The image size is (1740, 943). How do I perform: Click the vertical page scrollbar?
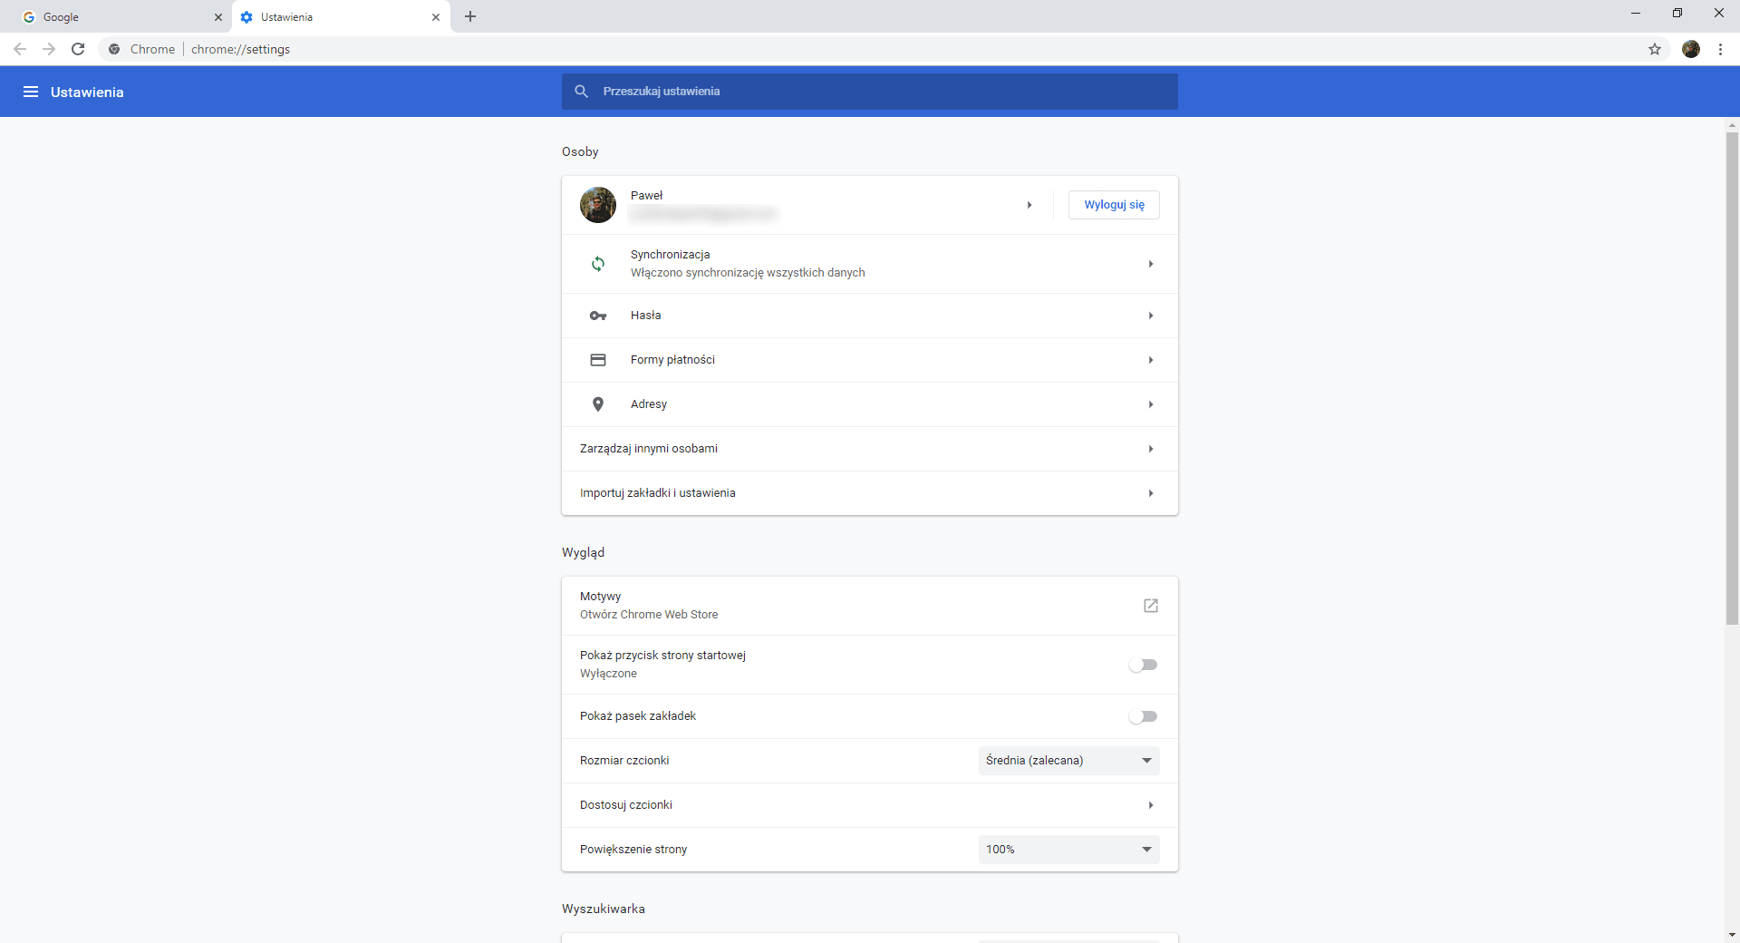tap(1732, 379)
